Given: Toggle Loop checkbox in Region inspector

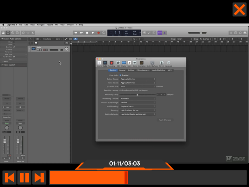Looking at the screenshot, I should (x=14, y=45).
